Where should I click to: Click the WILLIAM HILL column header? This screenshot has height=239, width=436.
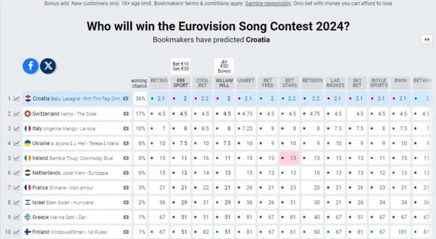[x=224, y=83]
